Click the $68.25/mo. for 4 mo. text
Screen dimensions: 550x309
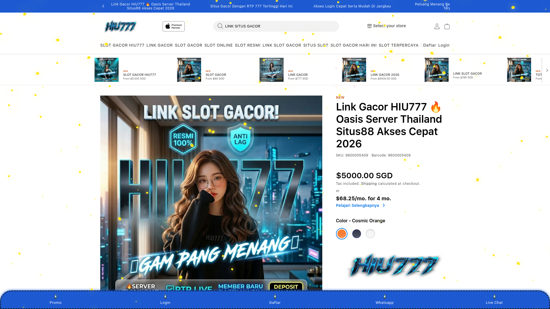click(x=364, y=198)
